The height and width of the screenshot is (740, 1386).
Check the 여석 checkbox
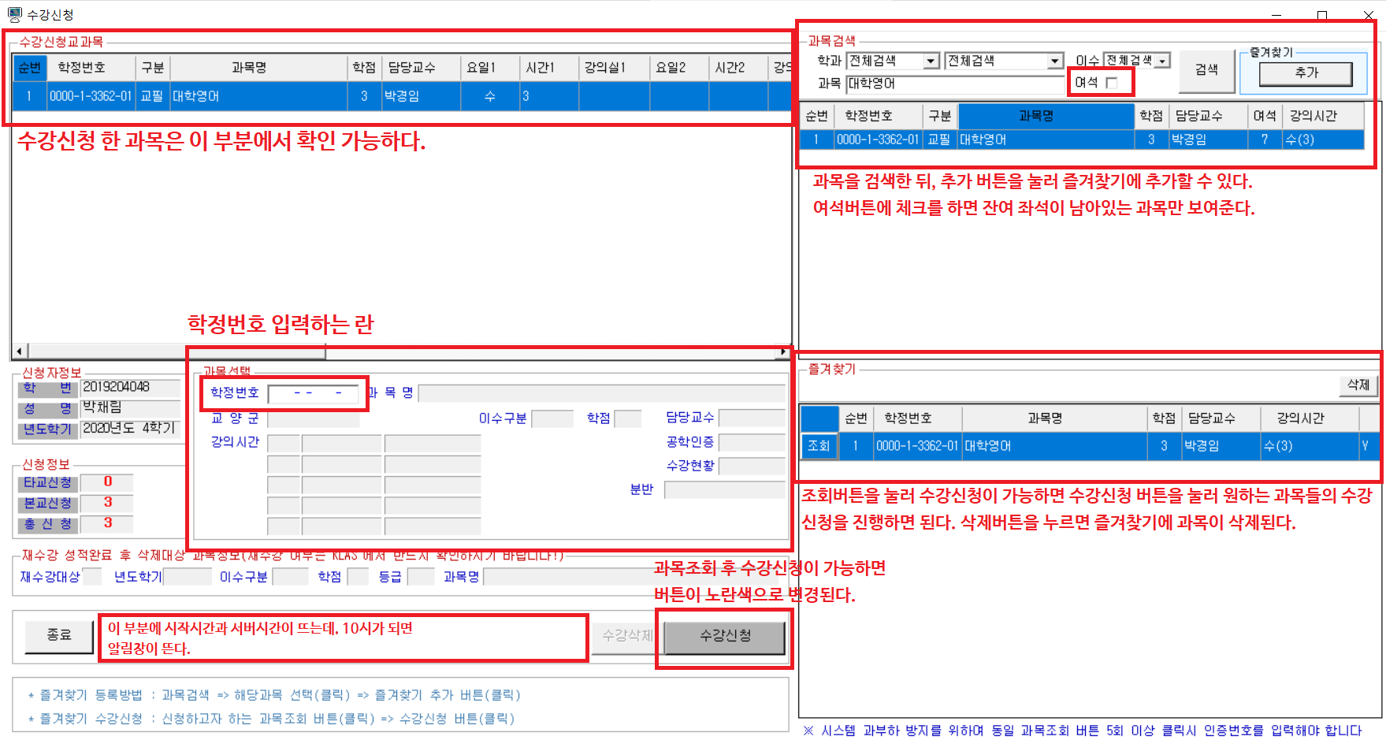click(x=1111, y=83)
